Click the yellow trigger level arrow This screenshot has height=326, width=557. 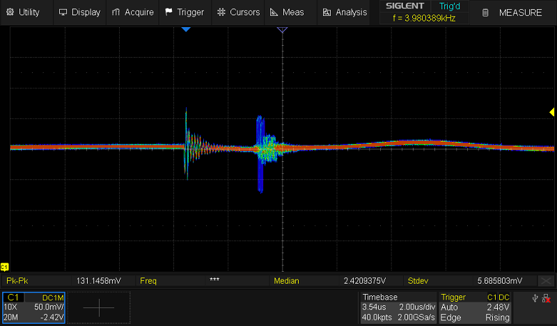point(551,112)
